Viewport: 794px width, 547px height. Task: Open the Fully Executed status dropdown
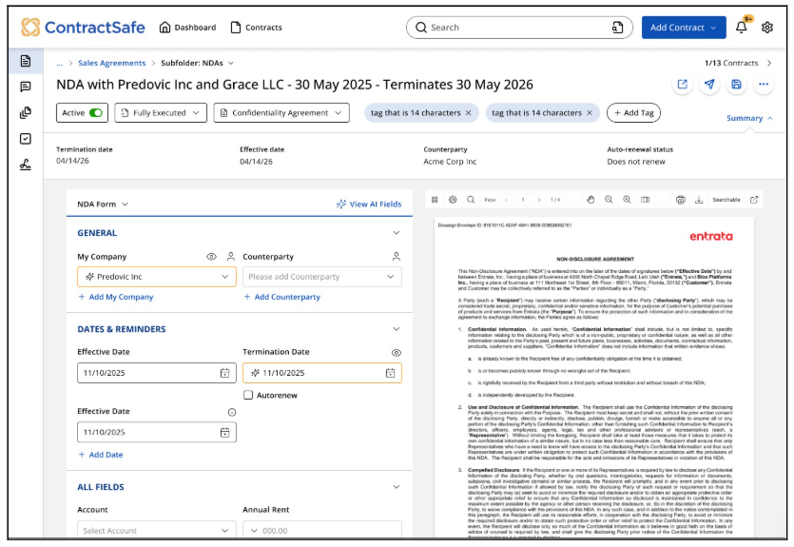coord(160,113)
